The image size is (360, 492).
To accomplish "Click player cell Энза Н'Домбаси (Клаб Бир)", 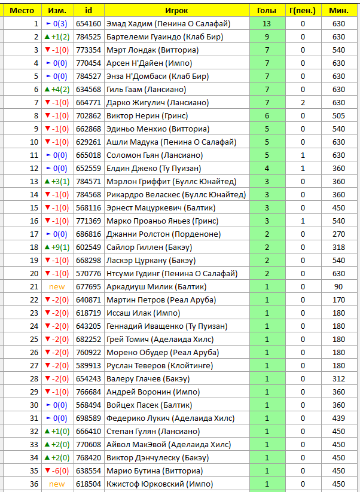I will click(x=176, y=77).
